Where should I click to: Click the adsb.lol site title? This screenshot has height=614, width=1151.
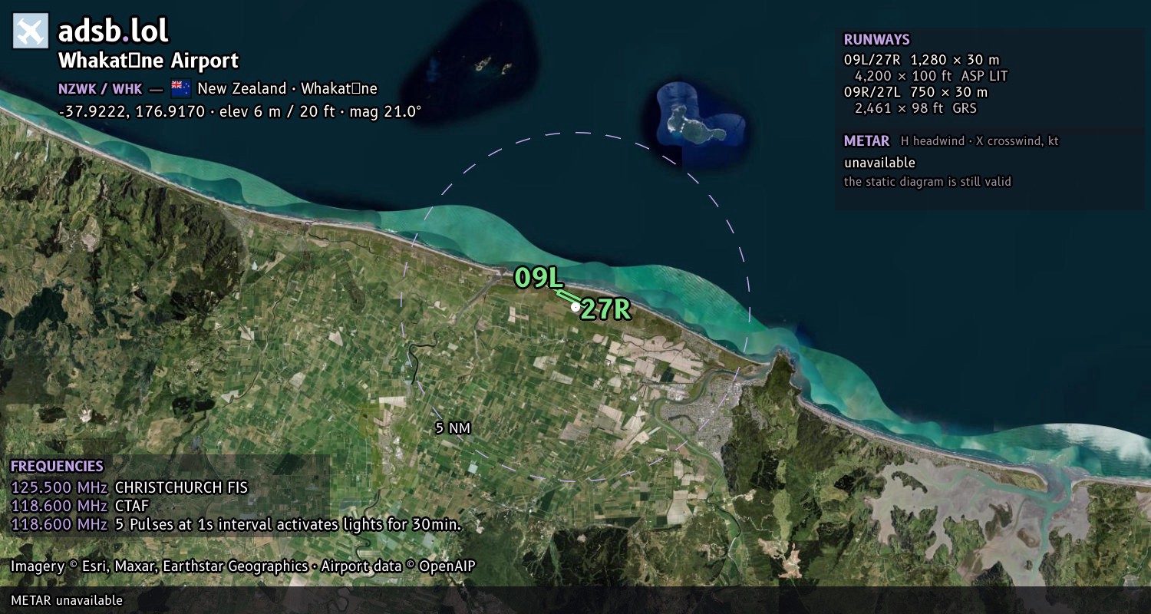click(x=113, y=31)
